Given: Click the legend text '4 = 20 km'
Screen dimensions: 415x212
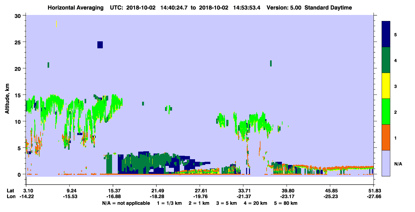Looking at the screenshot, I should click(x=255, y=203).
